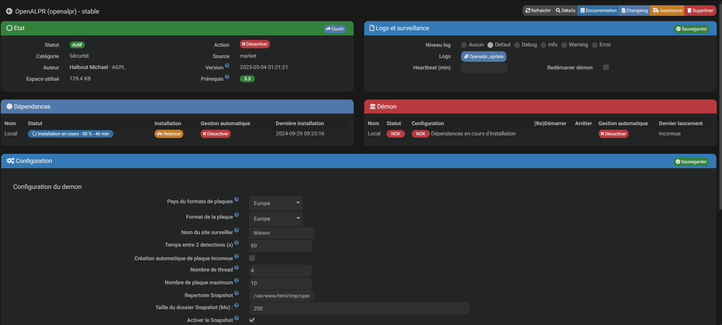
Task: Open help icon for Création automatique de plaque inconnue
Action: coord(236,256)
